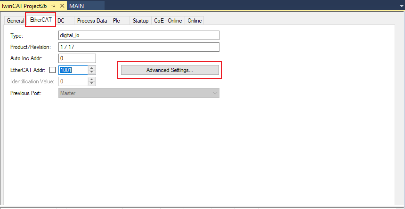Image resolution: width=405 pixels, height=209 pixels.
Task: Click the Auto Inc Addr field
Action: point(77,58)
